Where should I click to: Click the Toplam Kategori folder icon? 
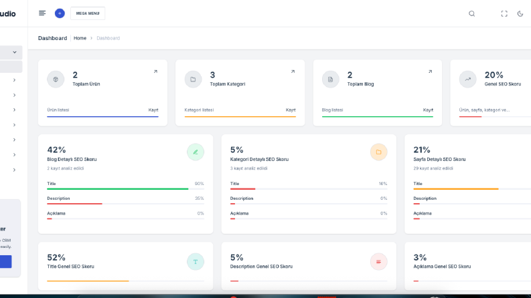pyautogui.click(x=193, y=80)
